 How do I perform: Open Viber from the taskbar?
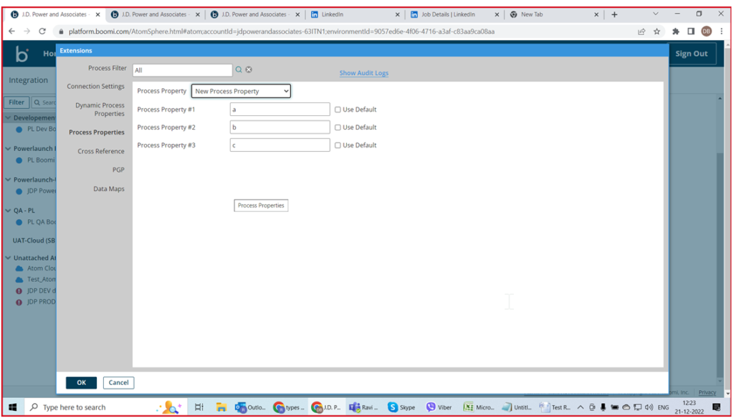pyautogui.click(x=439, y=407)
